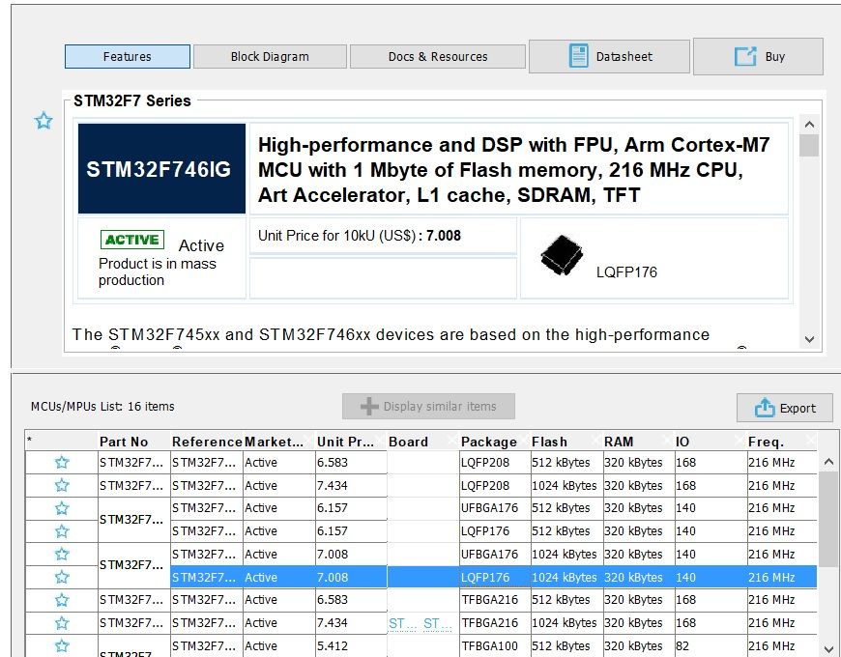The height and width of the screenshot is (657, 841).
Task: Click the Part No cell spanning the 7.008 rows
Action: 134,565
